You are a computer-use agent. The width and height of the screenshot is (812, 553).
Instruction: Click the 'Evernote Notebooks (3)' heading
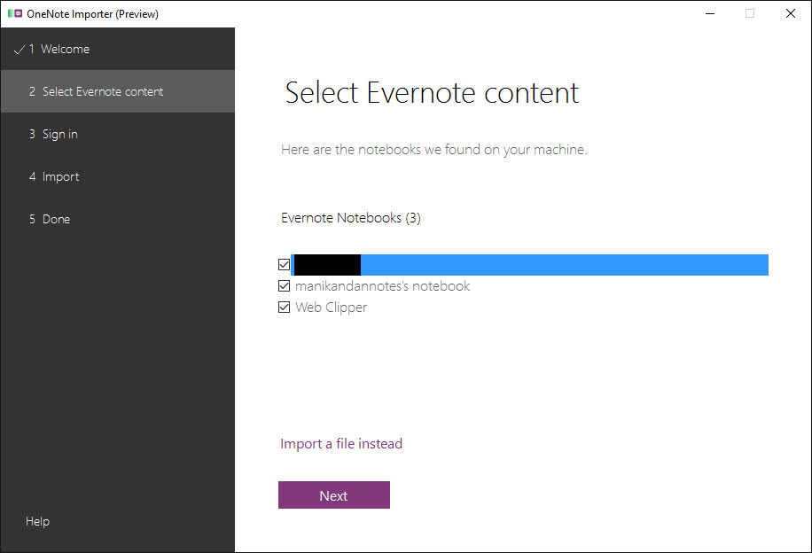pos(350,218)
